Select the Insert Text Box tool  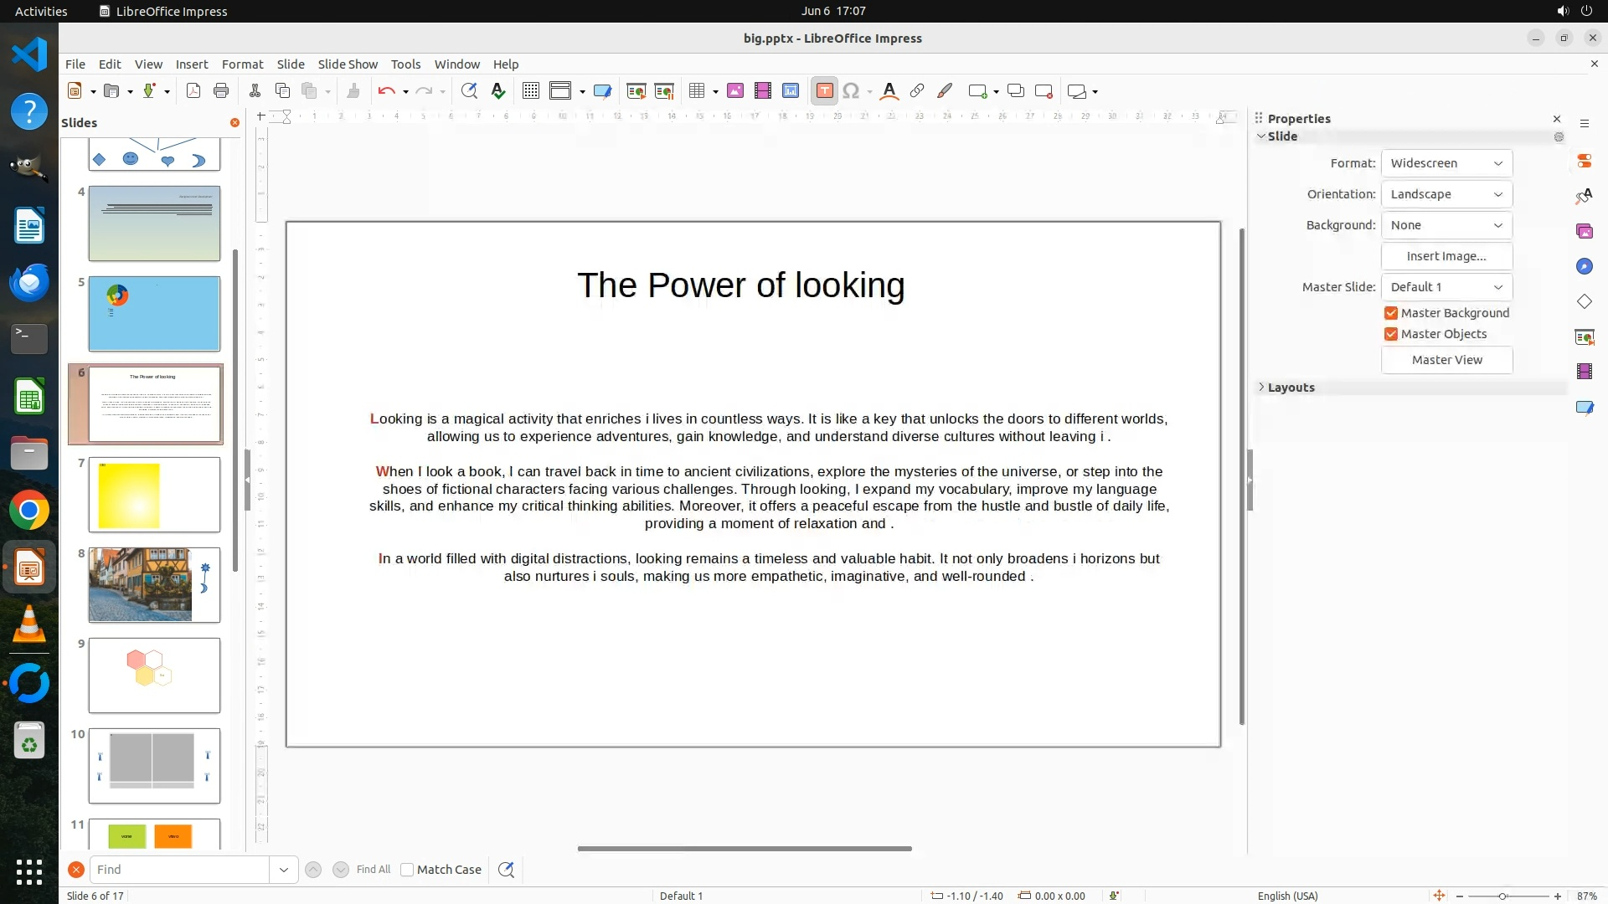click(x=824, y=91)
